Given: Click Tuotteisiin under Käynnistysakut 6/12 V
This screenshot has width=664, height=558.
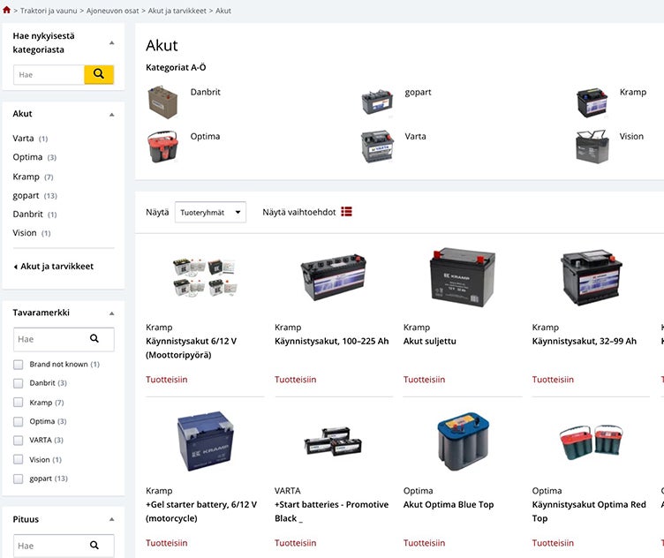Looking at the screenshot, I should click(x=166, y=380).
